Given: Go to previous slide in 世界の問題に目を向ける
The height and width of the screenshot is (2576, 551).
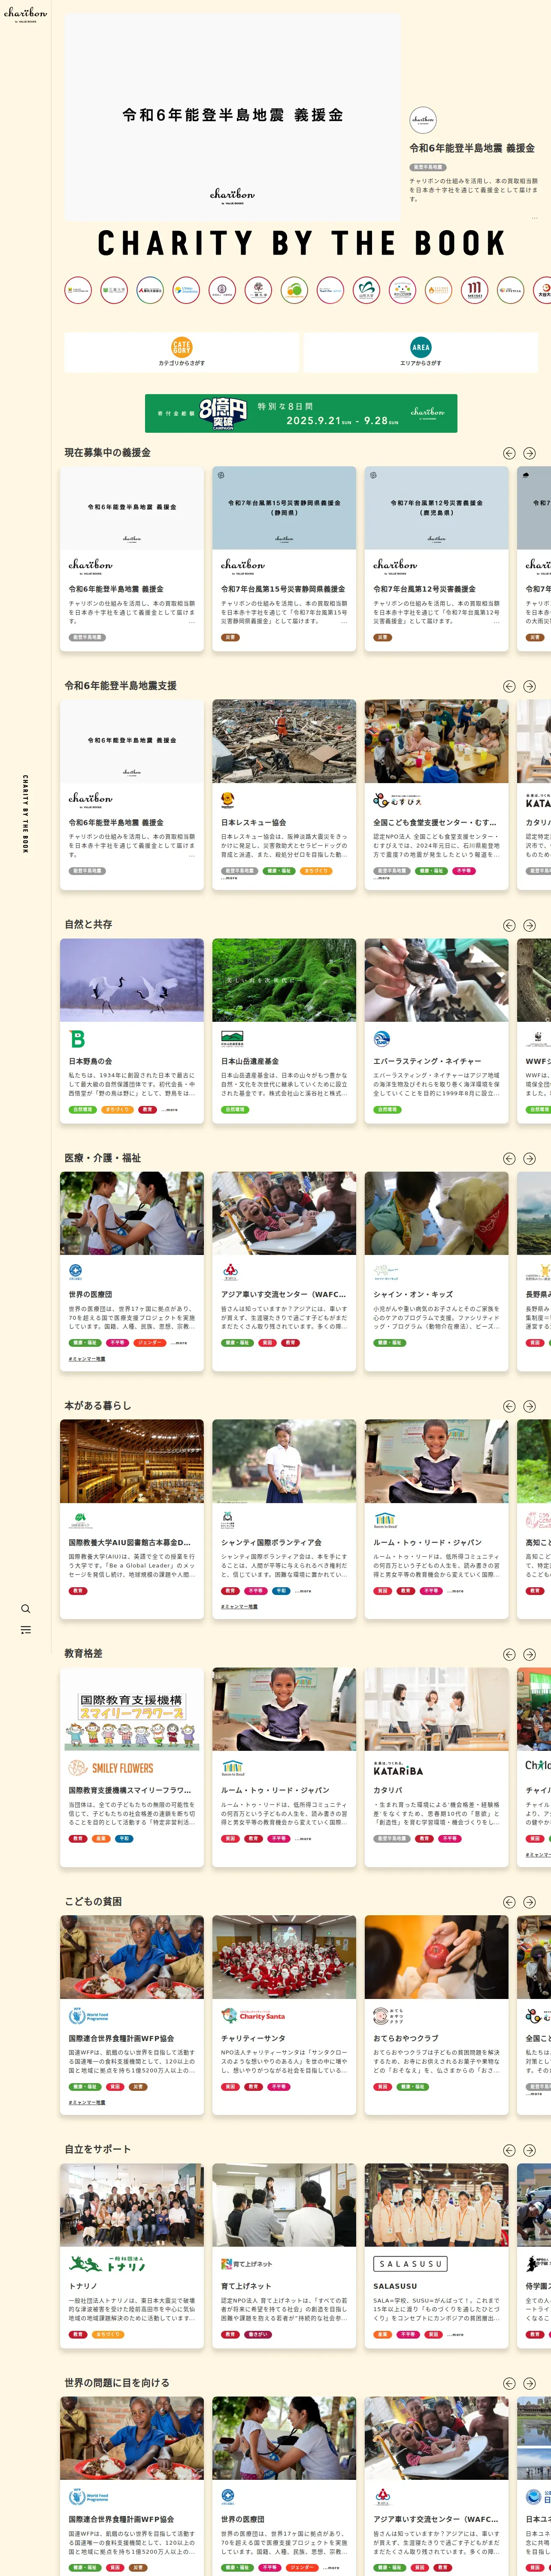Looking at the screenshot, I should [509, 2384].
